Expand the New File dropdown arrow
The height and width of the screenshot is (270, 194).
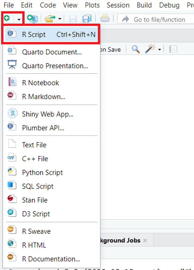pos(19,19)
